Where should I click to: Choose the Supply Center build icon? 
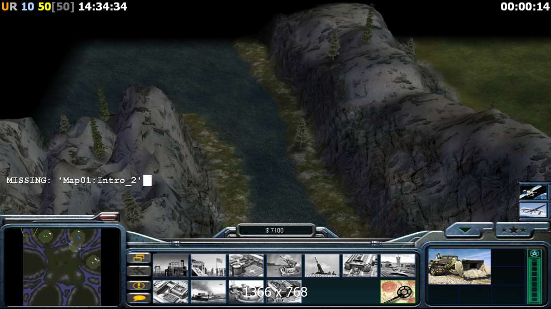click(x=246, y=266)
